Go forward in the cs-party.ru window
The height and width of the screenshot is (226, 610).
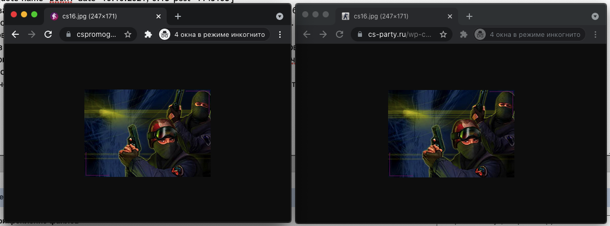323,35
